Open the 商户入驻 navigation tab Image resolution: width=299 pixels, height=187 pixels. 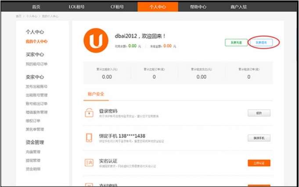(238, 7)
